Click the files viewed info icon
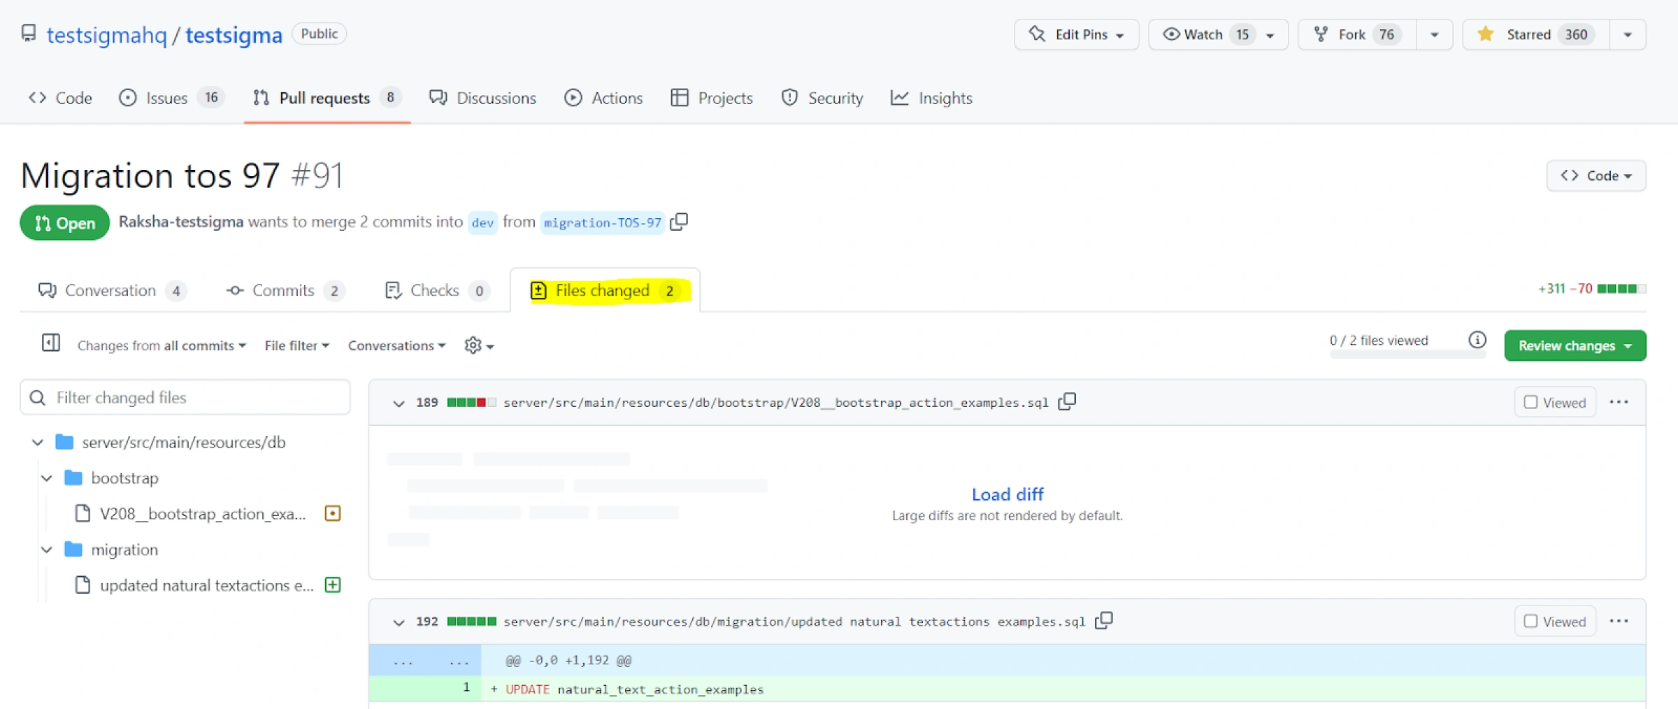This screenshot has width=1678, height=709. (1477, 341)
